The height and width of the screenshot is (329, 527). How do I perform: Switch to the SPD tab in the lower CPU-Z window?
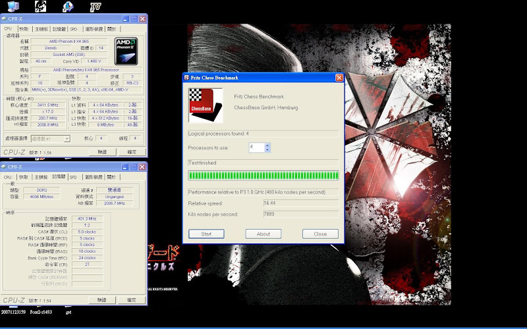click(74, 177)
